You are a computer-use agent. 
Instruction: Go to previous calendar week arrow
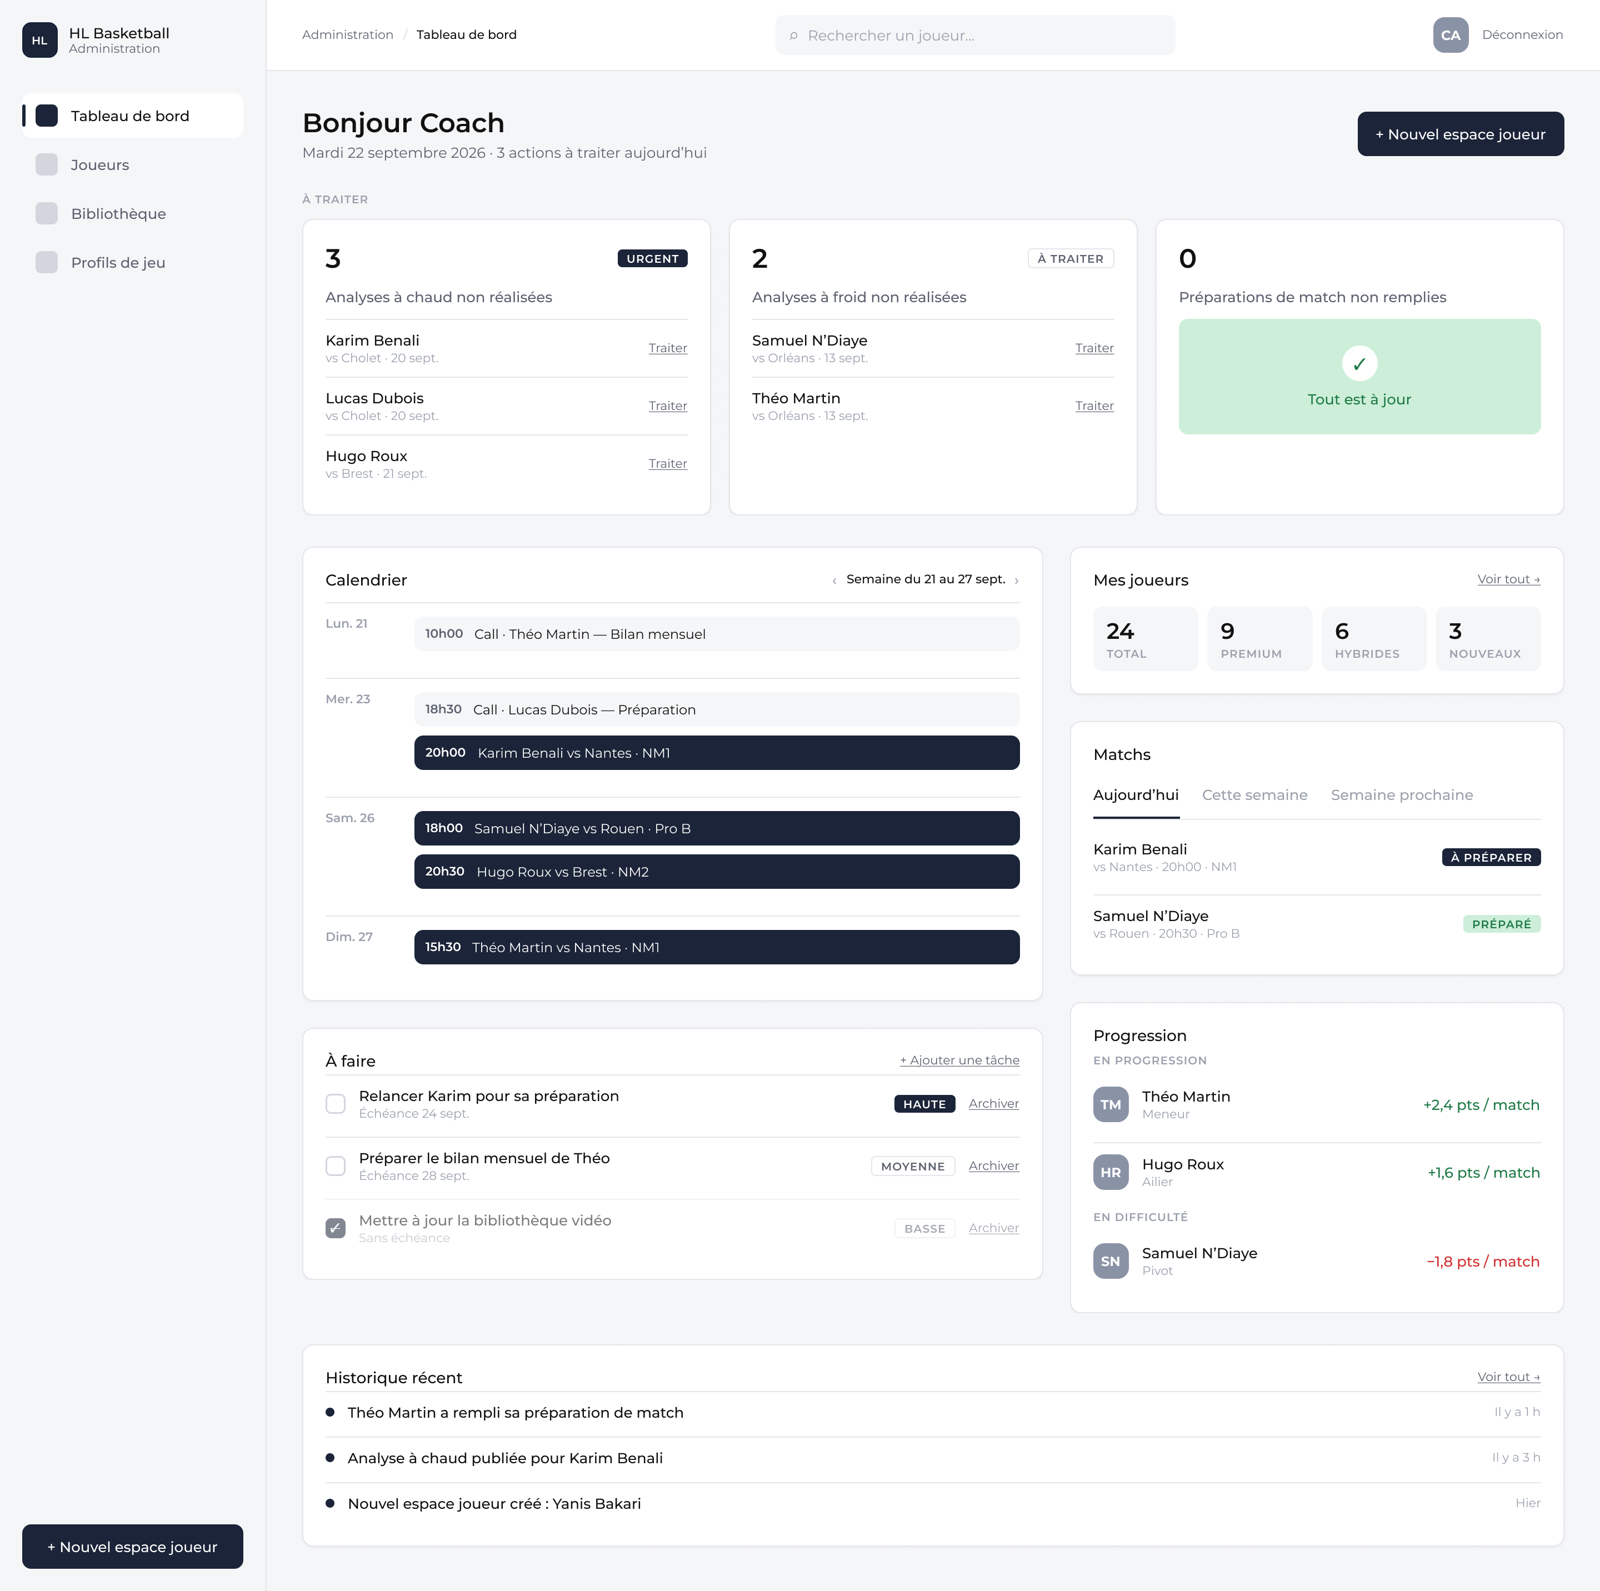[x=834, y=581]
